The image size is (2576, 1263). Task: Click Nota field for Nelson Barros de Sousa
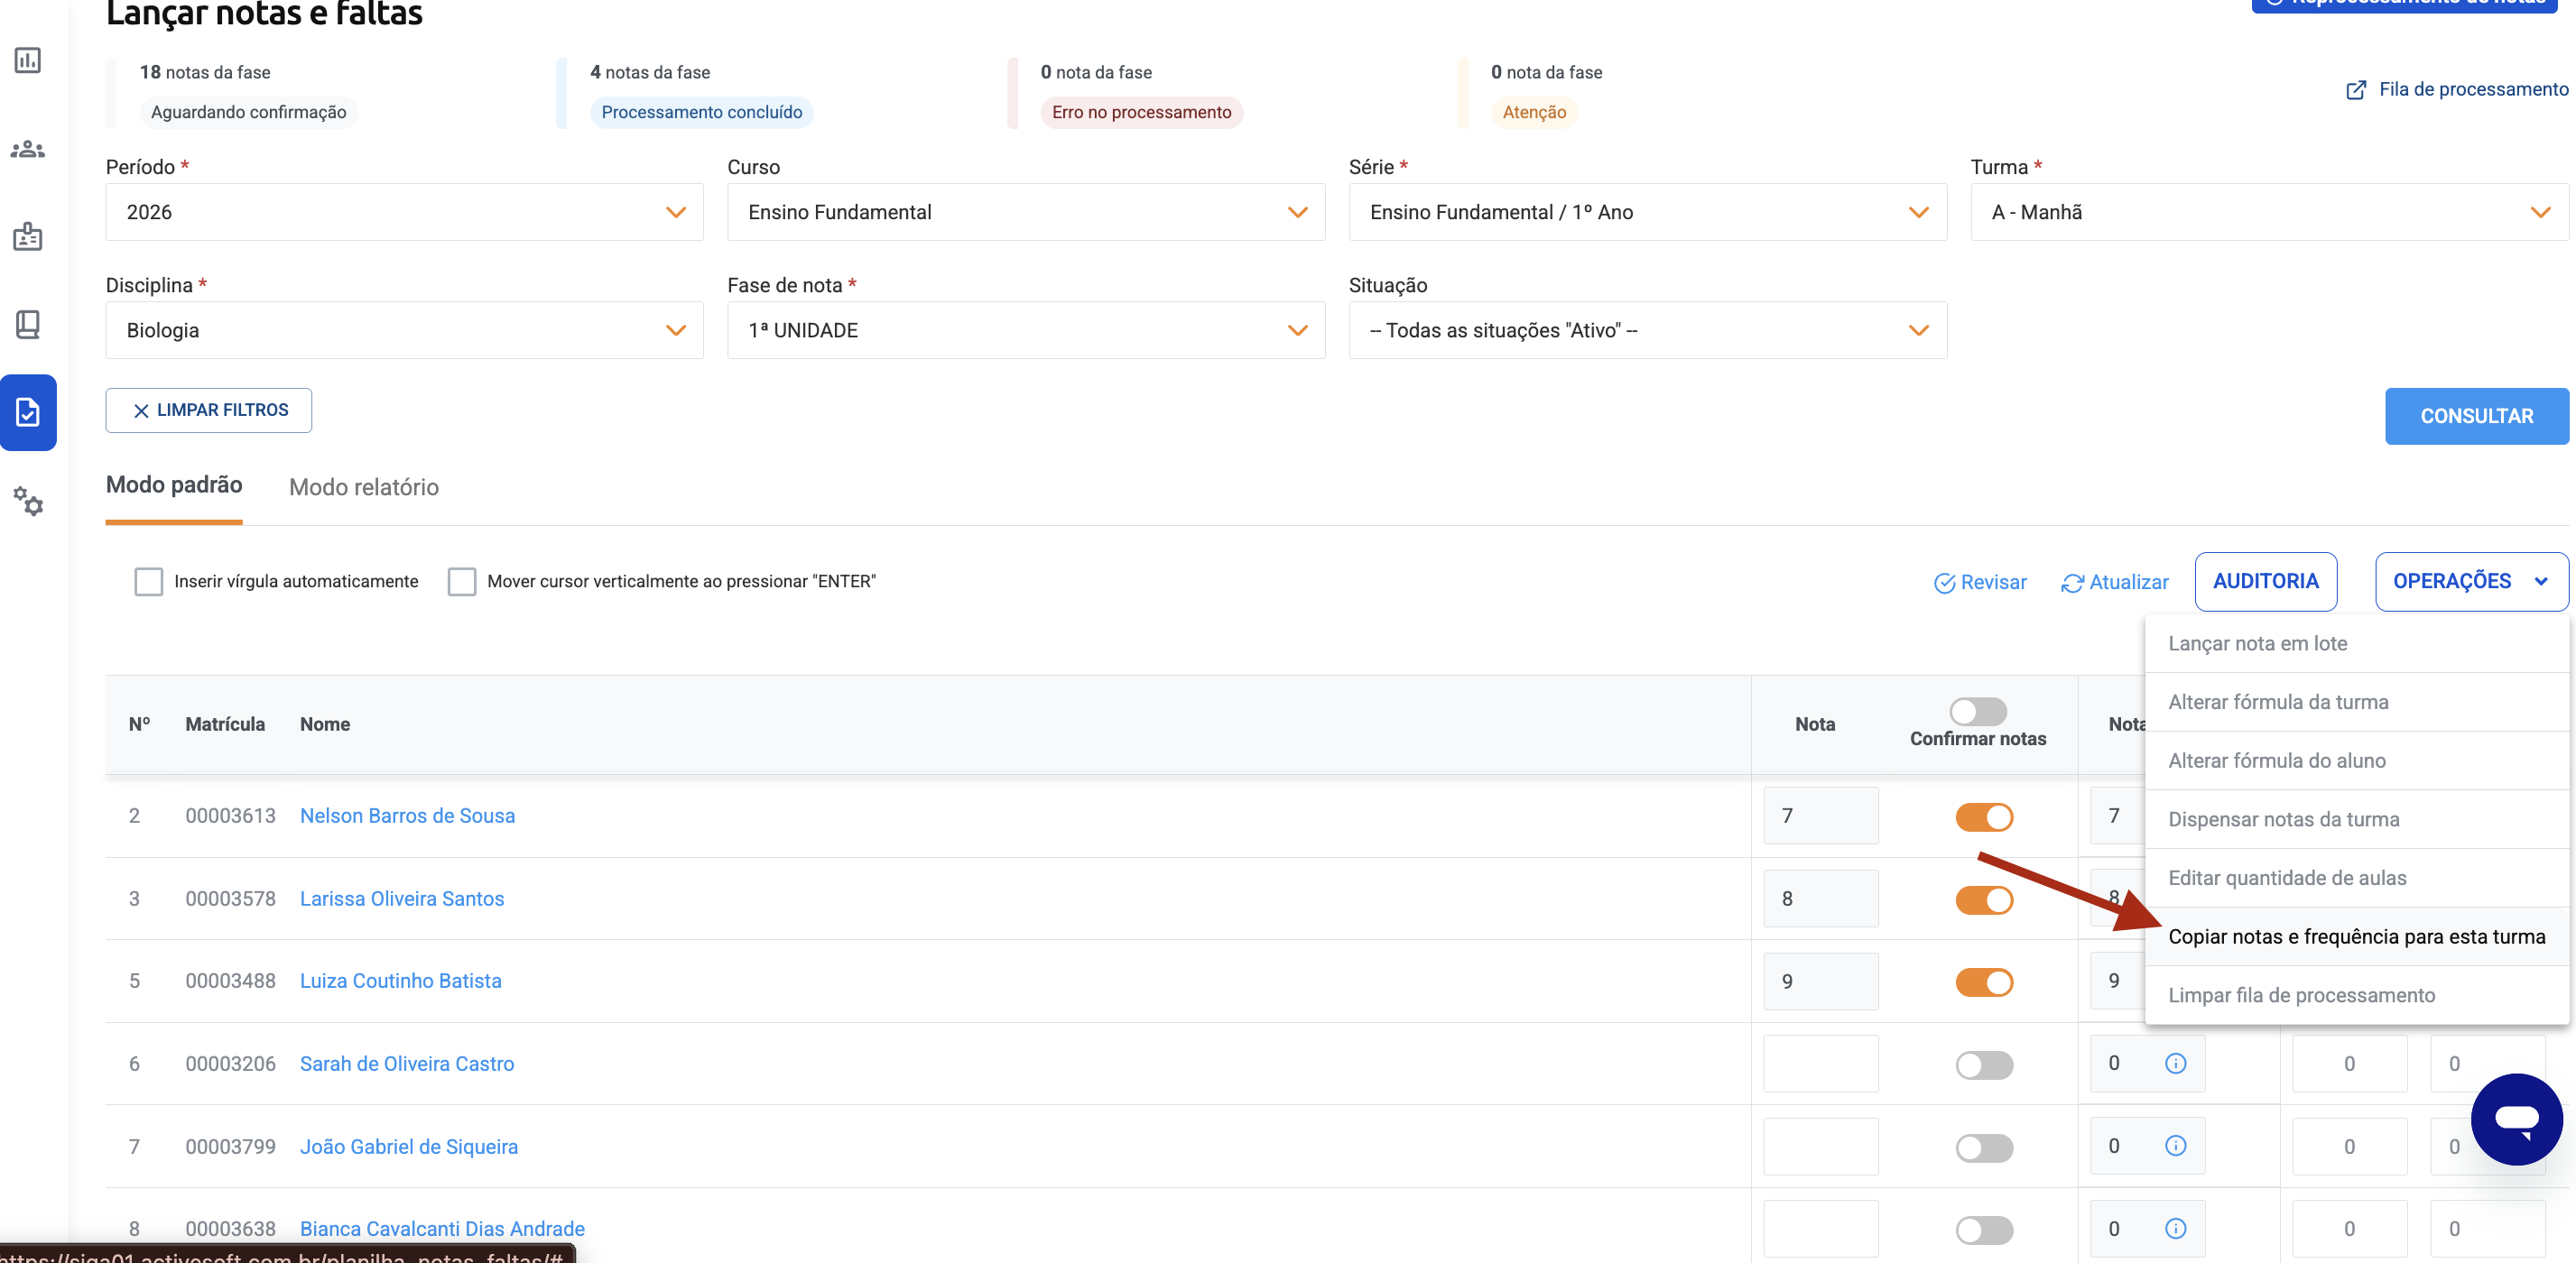pyautogui.click(x=1820, y=816)
